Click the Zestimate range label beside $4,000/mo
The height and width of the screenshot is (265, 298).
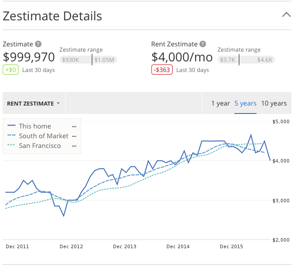pos(239,50)
